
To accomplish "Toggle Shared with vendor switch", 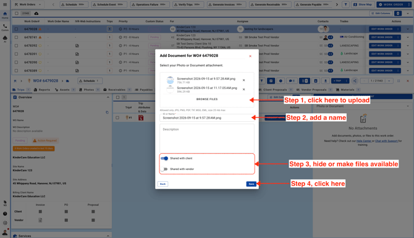I will 164,169.
